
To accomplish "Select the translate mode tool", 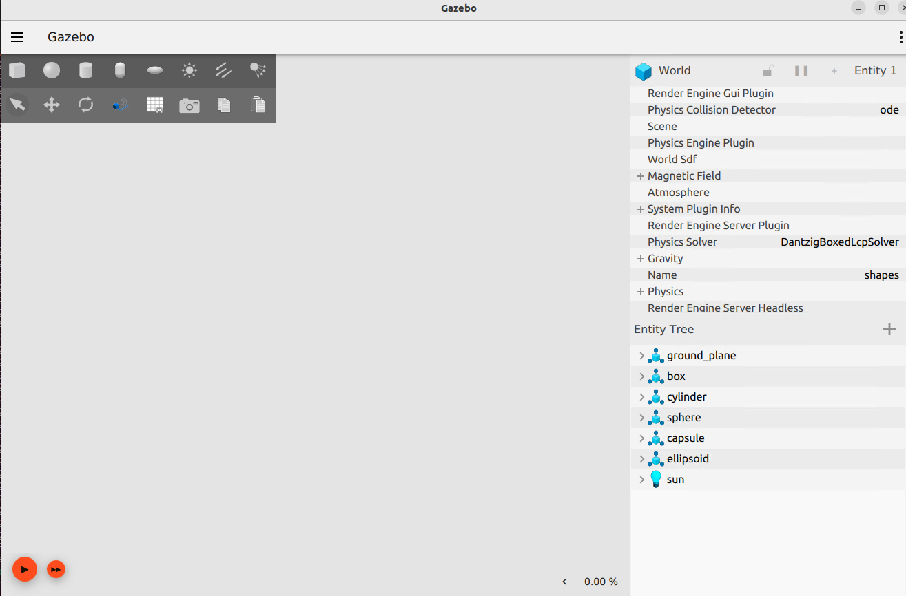I will 52,105.
